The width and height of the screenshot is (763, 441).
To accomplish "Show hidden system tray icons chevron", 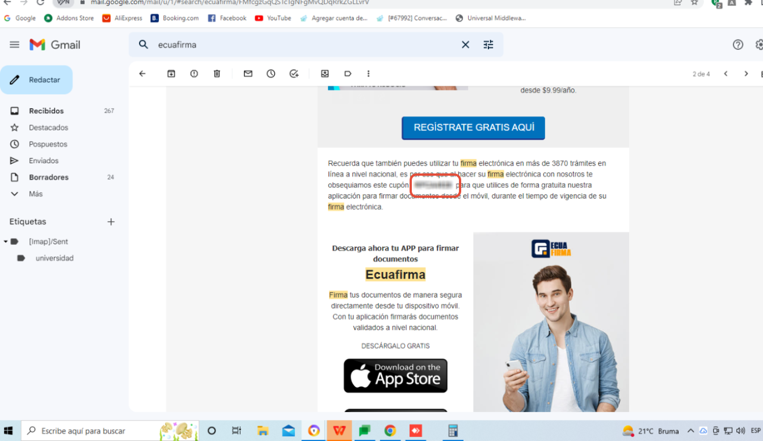I will coord(690,431).
